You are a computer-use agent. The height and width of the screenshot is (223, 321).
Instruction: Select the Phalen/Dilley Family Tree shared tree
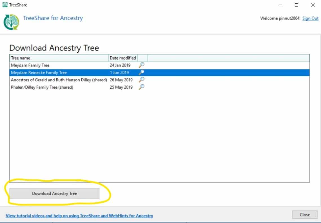pos(56,87)
